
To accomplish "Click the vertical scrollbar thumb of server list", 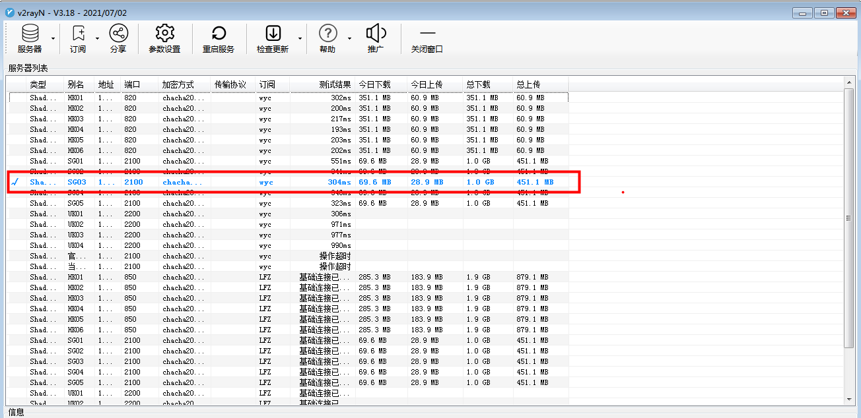I will [x=849, y=218].
